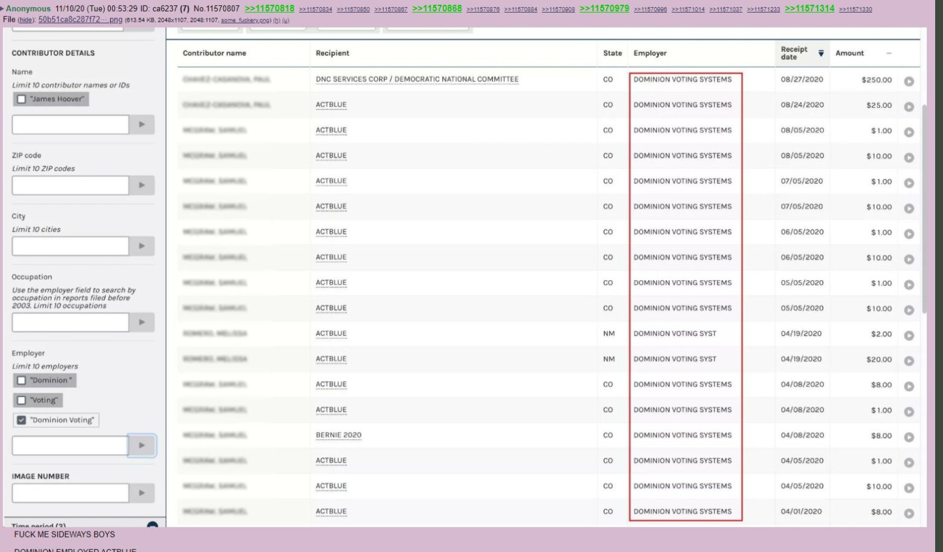Click the Employer column header
943x552 pixels.
(650, 53)
